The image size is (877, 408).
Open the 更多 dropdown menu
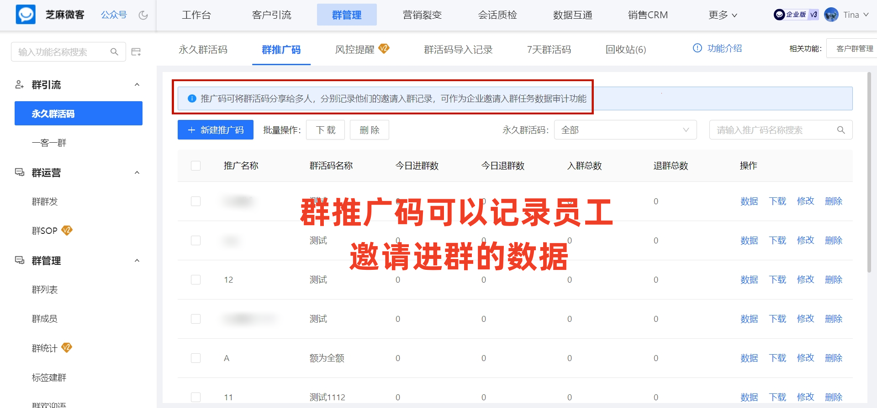click(x=723, y=15)
